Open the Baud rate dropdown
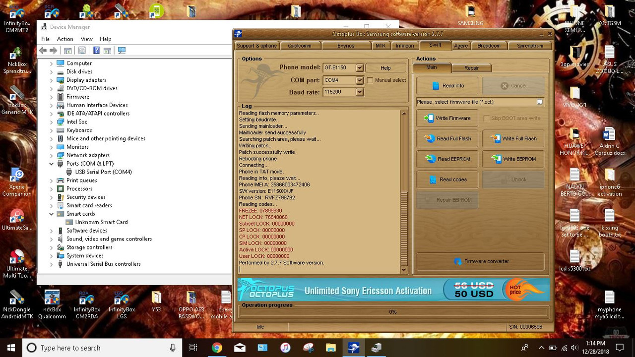The width and height of the screenshot is (635, 357). coord(360,92)
